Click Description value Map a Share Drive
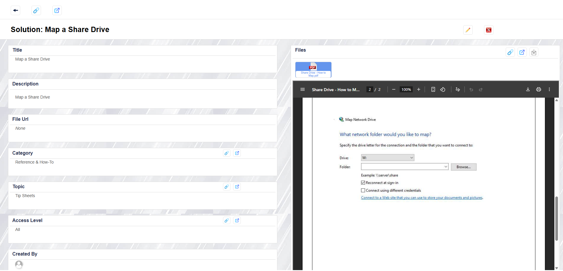The height and width of the screenshot is (271, 563). point(33,97)
